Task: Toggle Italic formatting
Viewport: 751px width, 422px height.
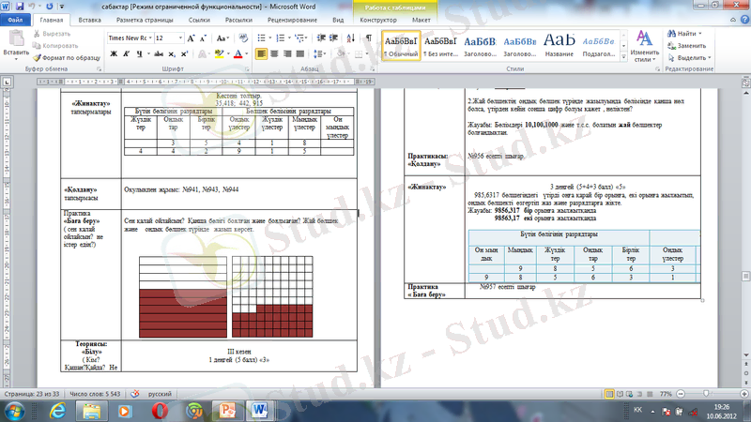Action: 126,54
